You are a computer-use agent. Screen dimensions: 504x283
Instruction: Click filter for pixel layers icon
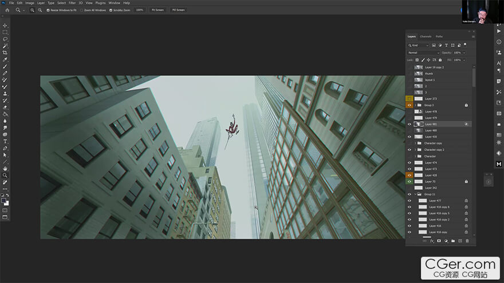(434, 45)
